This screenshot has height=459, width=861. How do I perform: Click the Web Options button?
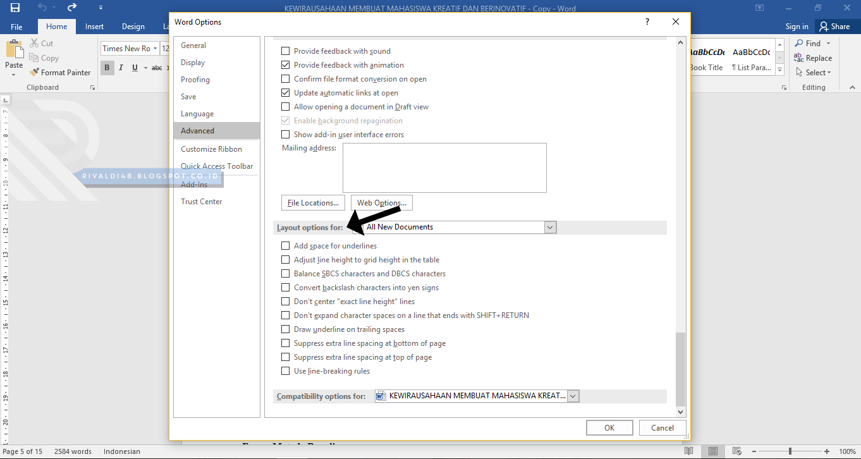point(381,202)
